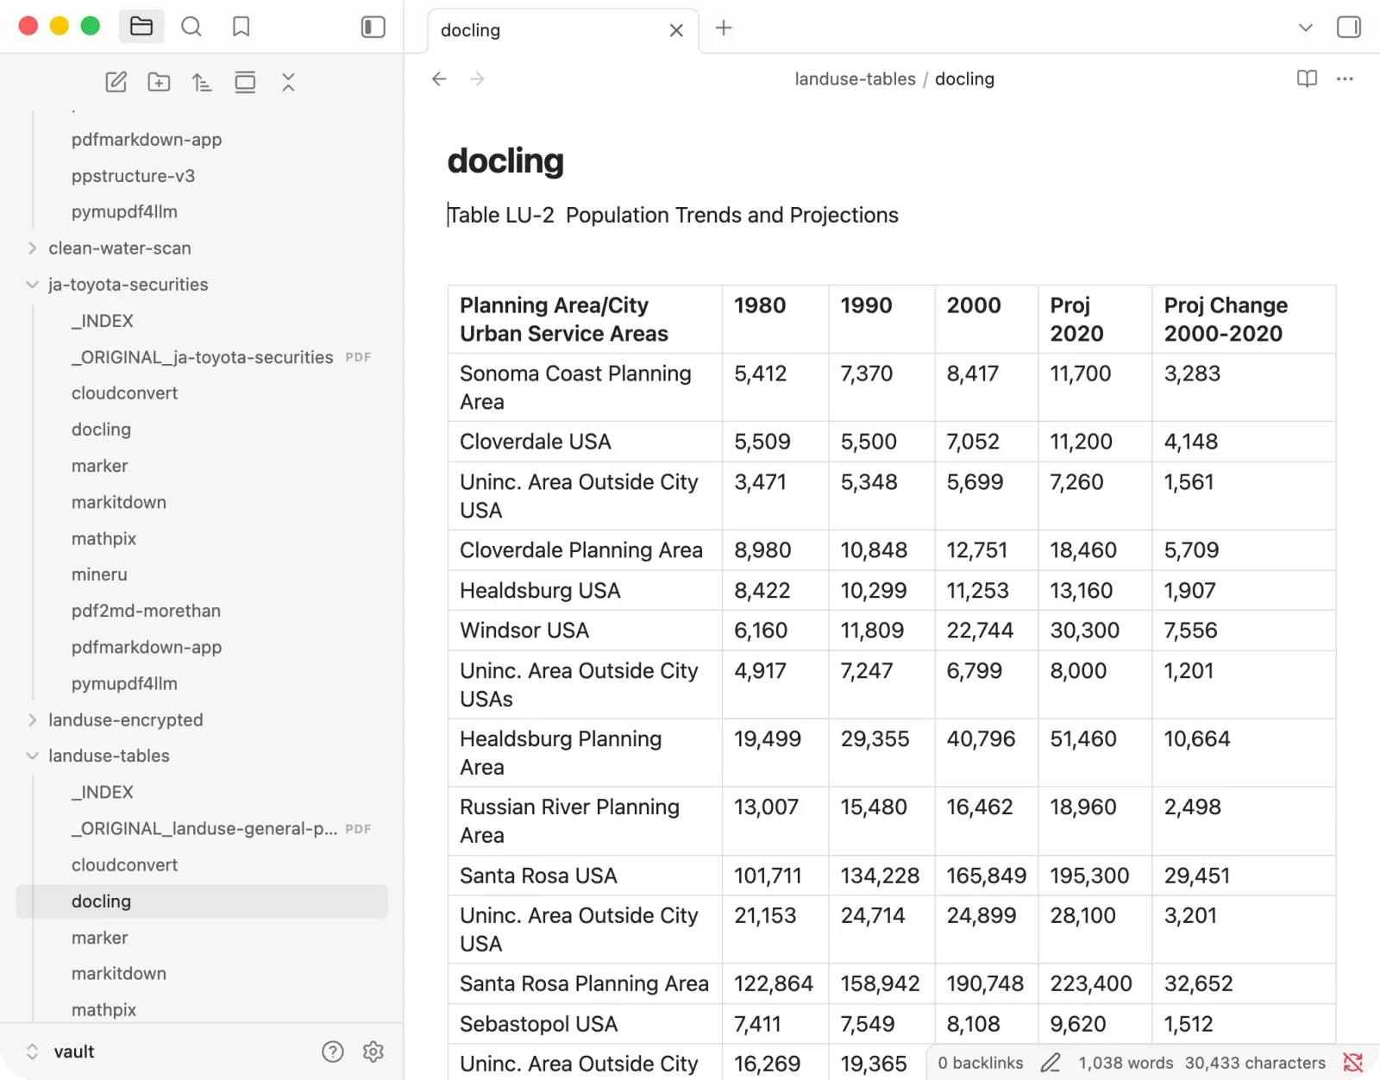The image size is (1380, 1080).
Task: Expand the landuse-encrypted folder
Action: click(32, 719)
